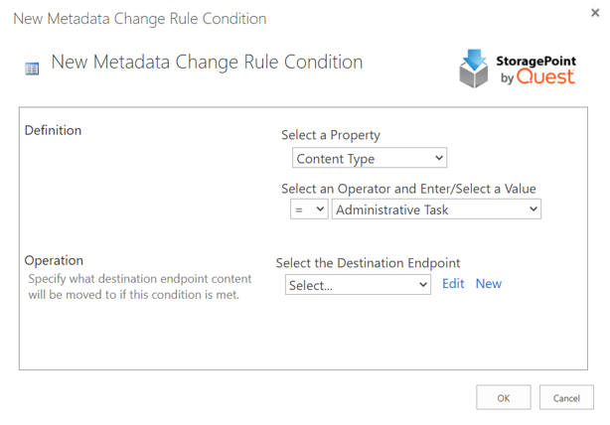Click the large New Metadata Change Rule Condition heading
This screenshot has height=425, width=610.
pyautogui.click(x=207, y=62)
